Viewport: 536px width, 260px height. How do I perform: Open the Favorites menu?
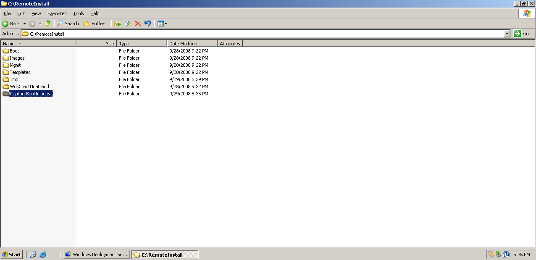coord(57,13)
